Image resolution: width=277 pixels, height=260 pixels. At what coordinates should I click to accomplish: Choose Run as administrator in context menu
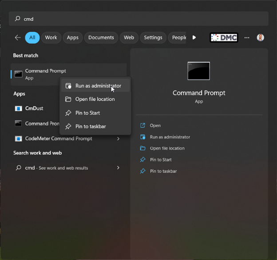click(95, 86)
